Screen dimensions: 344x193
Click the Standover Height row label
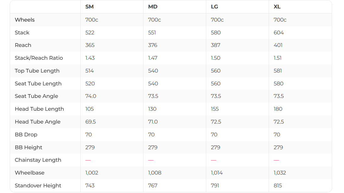coord(38,185)
